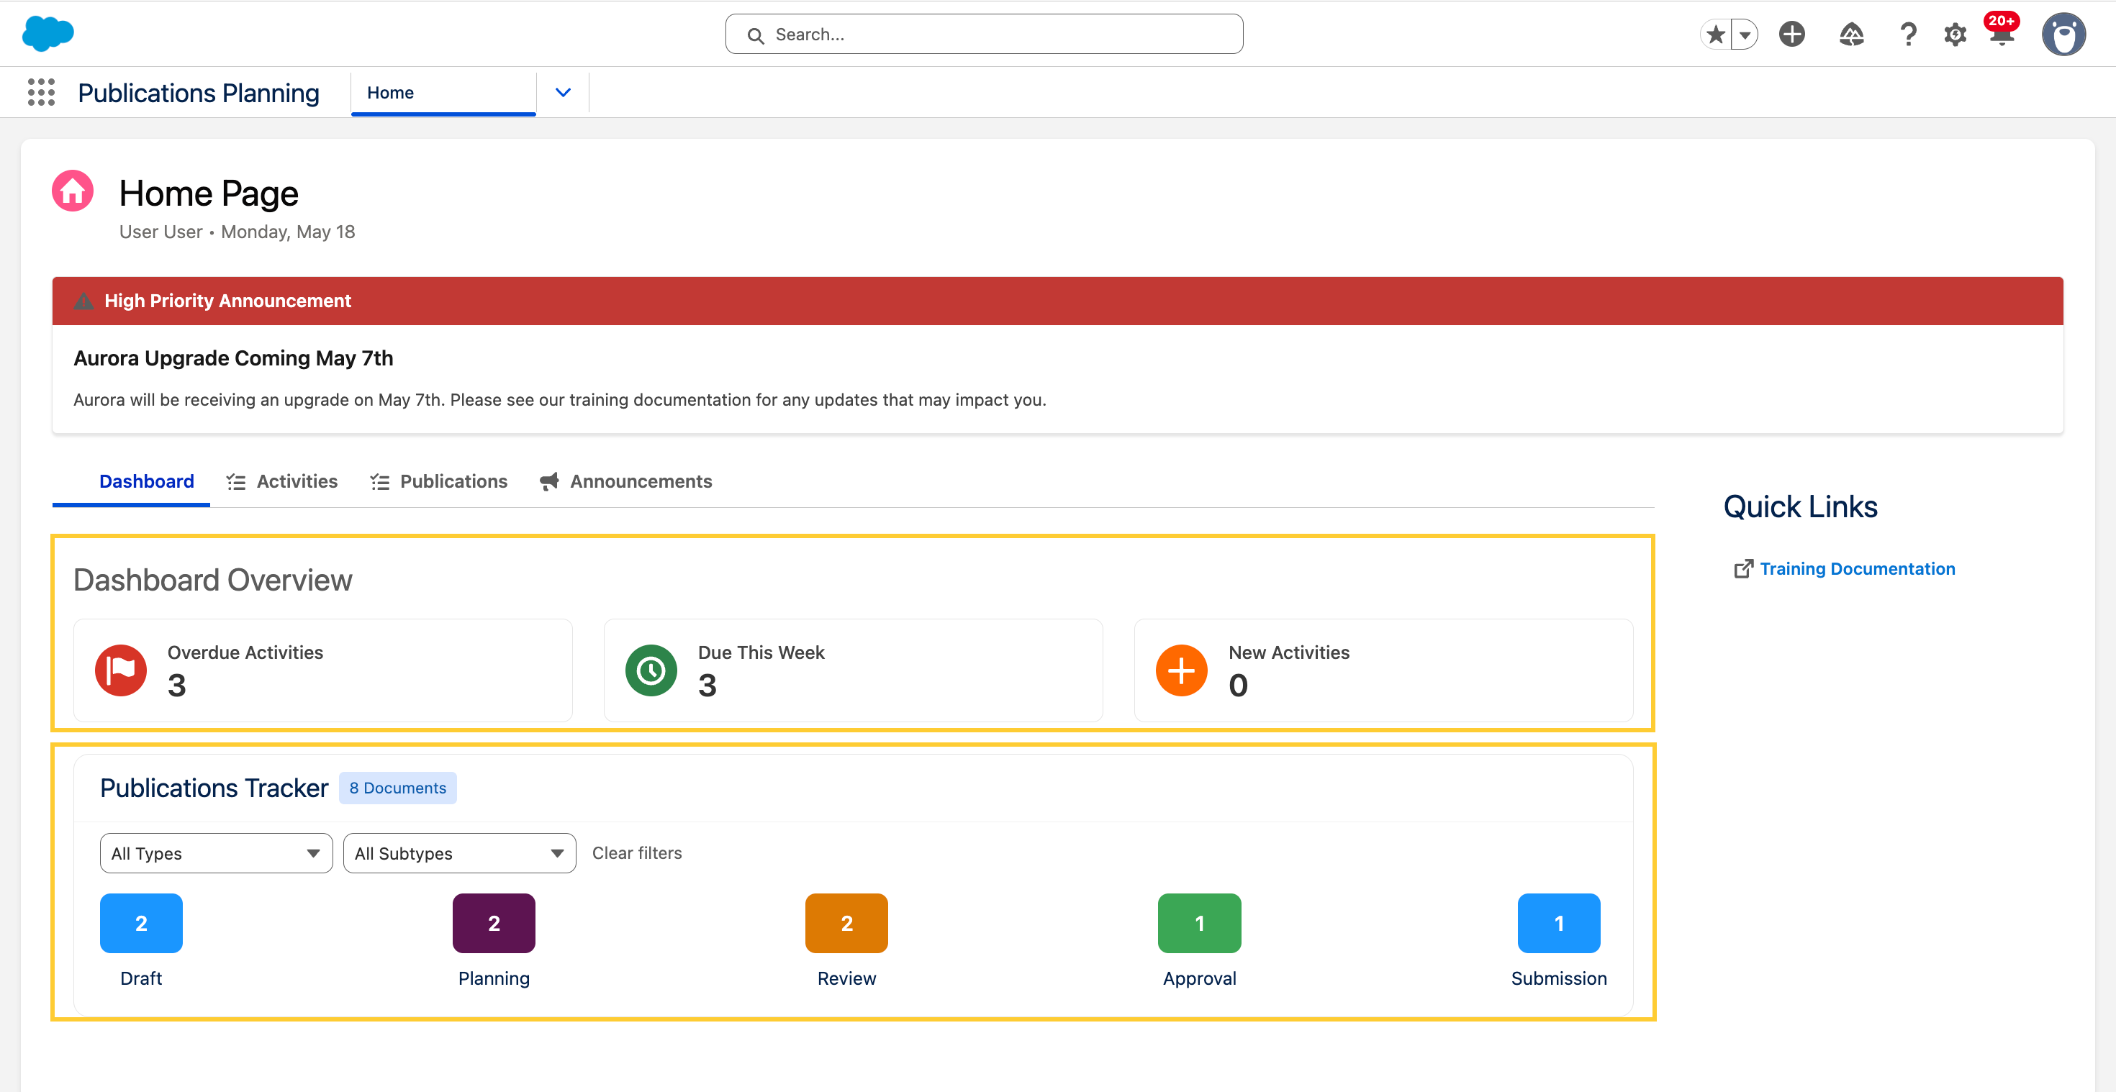The width and height of the screenshot is (2116, 1092).
Task: Click the pink Home Page icon
Action: pos(72,191)
